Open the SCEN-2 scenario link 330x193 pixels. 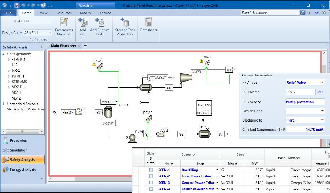[x=164, y=176]
